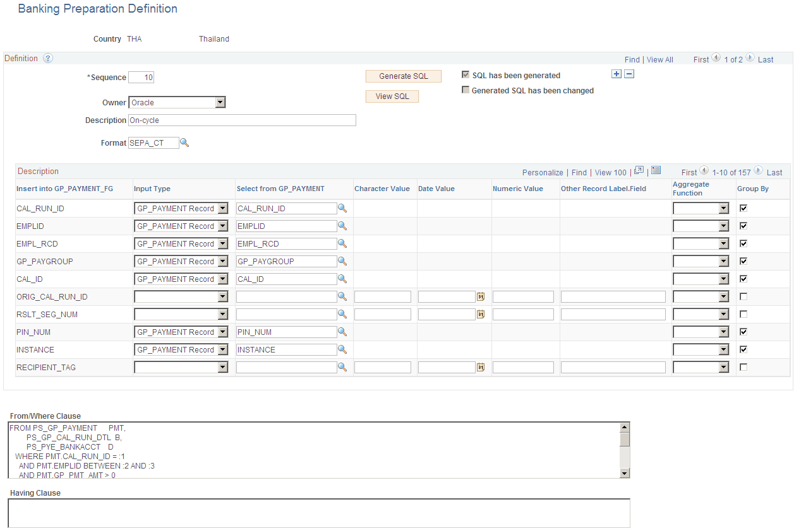
Task: Open the grid in a popup window
Action: click(x=639, y=171)
